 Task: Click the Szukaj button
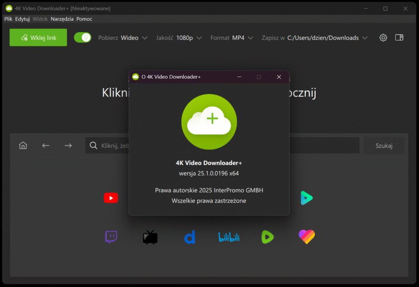coord(384,145)
